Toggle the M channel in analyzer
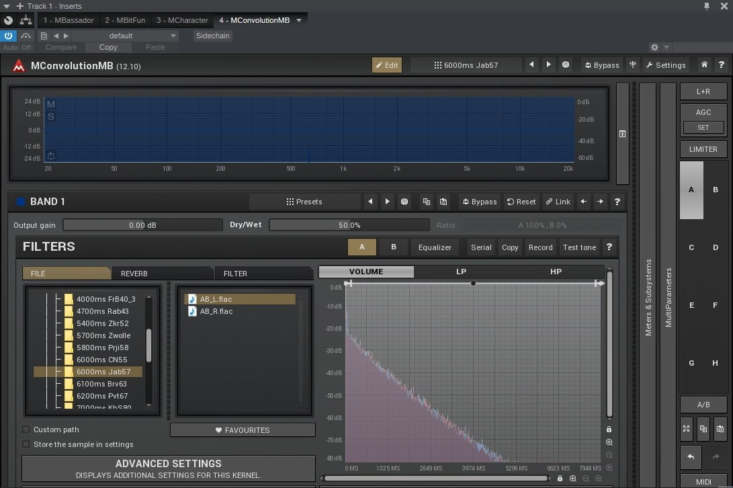 pos(51,104)
